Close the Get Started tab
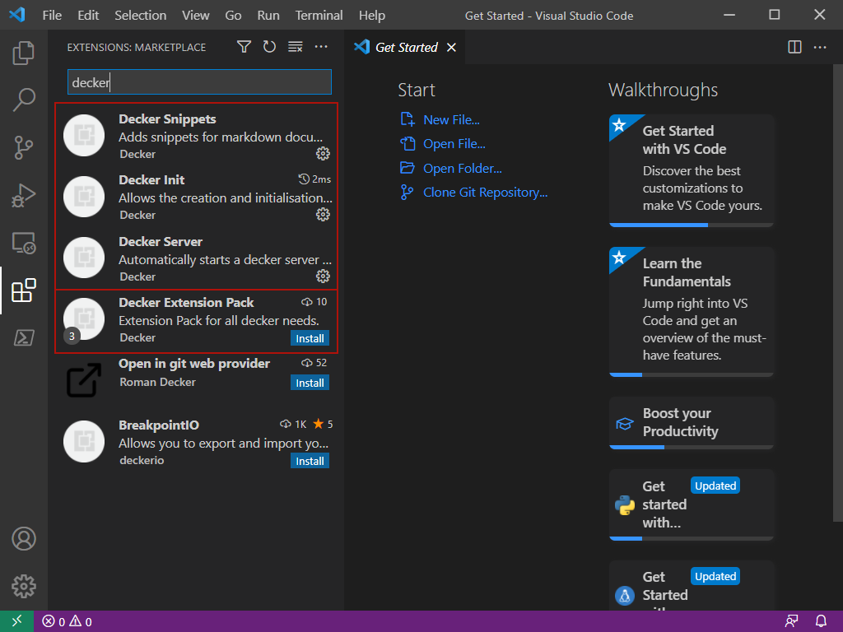The height and width of the screenshot is (632, 843). (451, 48)
